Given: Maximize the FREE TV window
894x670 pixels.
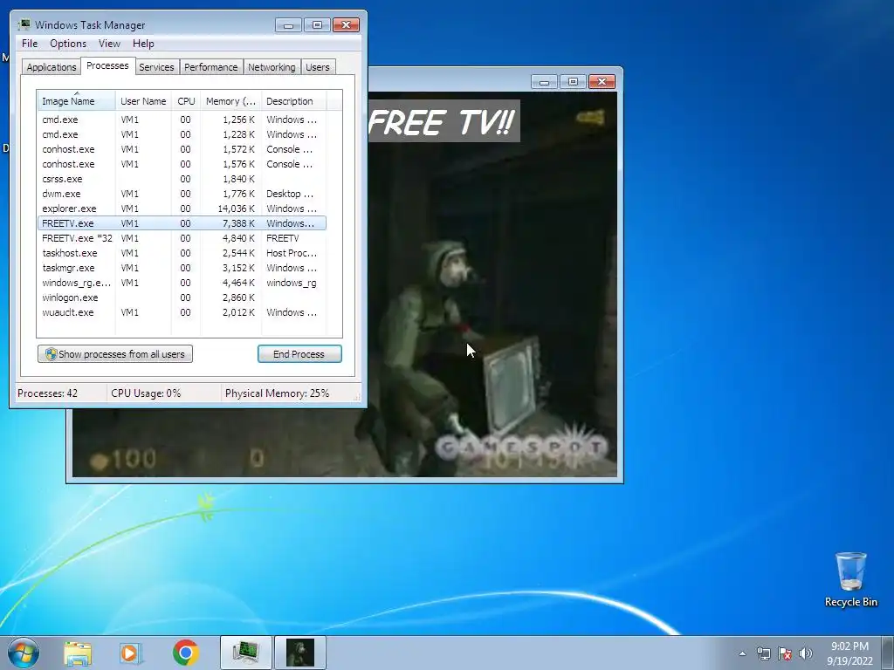Looking at the screenshot, I should pos(573,82).
